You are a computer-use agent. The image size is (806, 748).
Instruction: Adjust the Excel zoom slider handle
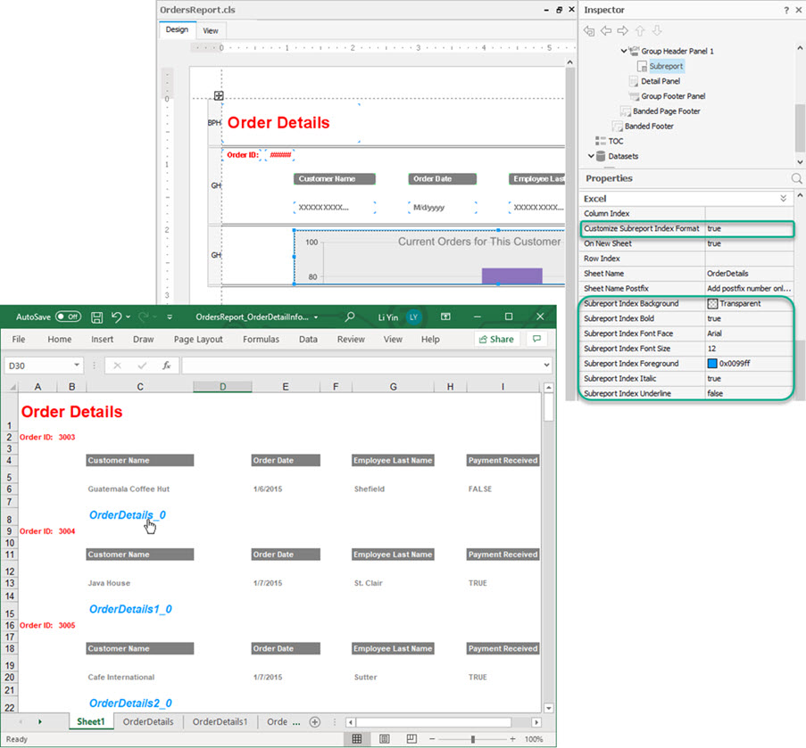(x=473, y=739)
